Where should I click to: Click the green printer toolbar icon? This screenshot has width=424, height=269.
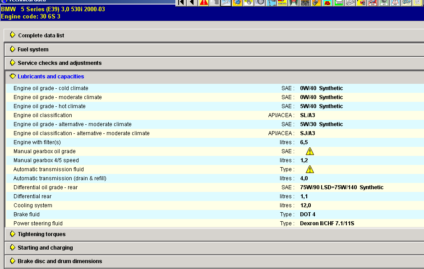click(339, 3)
